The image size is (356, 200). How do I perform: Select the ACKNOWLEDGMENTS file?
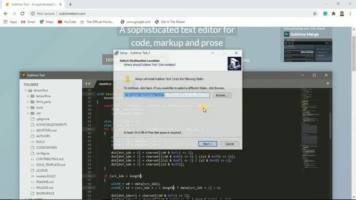point(51,124)
